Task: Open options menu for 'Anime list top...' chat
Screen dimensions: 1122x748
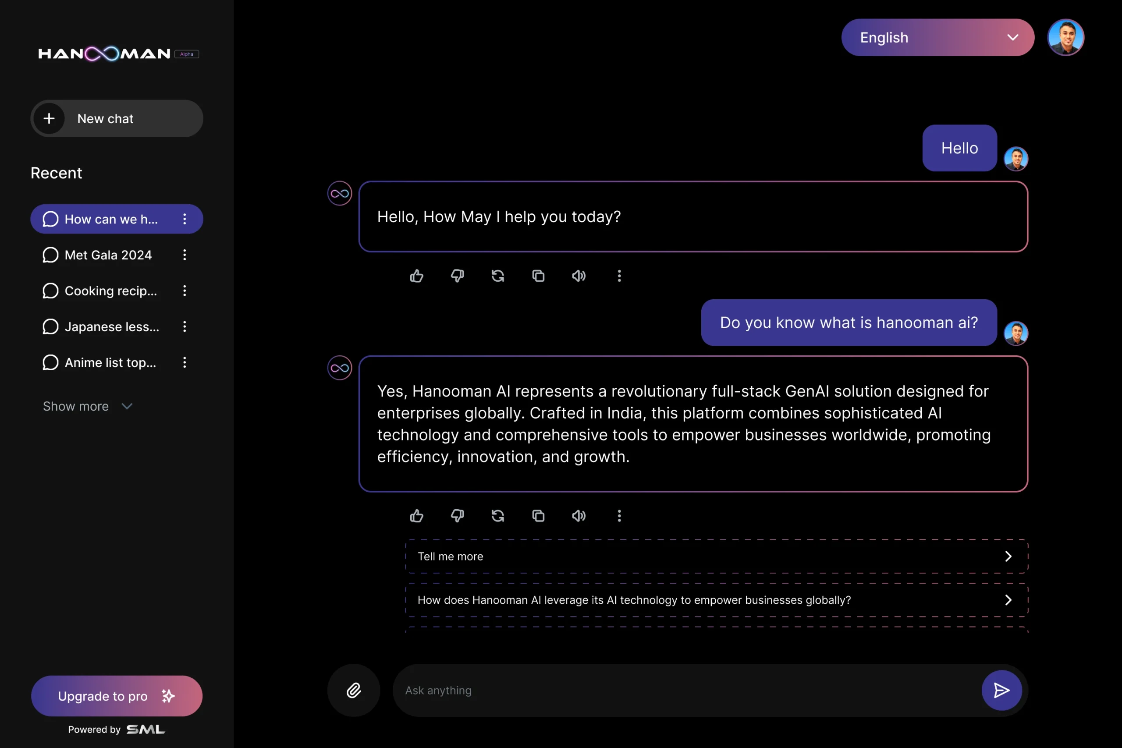Action: point(185,362)
